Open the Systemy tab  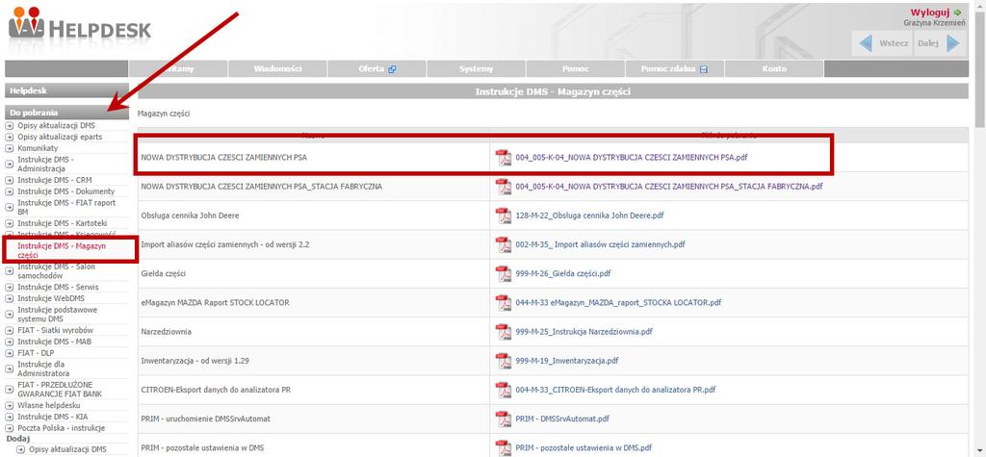pyautogui.click(x=477, y=69)
